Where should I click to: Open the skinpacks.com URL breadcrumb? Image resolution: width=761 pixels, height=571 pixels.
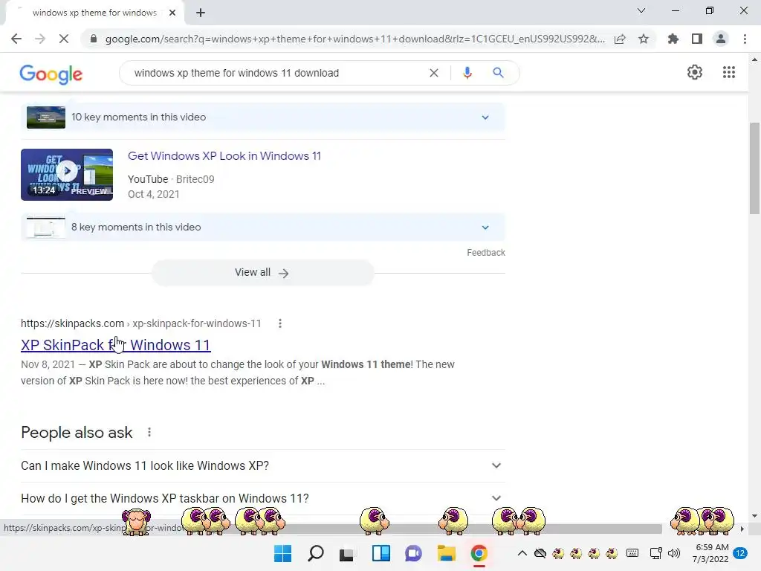[x=140, y=323]
